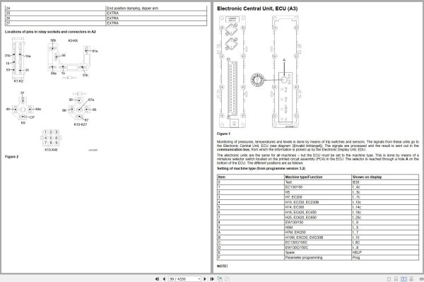Image resolution: width=424 pixels, height=282 pixels.
Task: Select two-page continuous scrolling view
Action: click(x=411, y=278)
